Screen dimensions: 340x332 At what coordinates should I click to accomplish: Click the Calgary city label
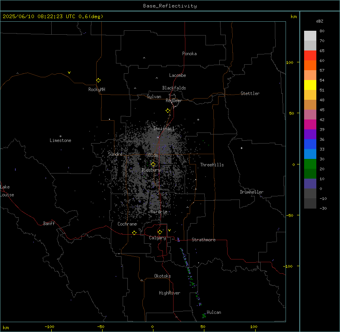(157, 238)
